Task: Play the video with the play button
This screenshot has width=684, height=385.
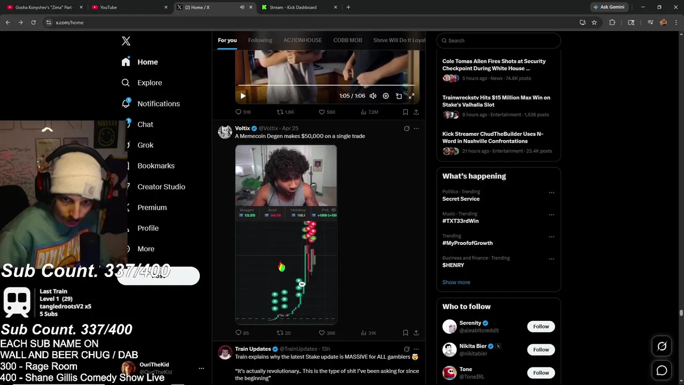Action: point(243,96)
